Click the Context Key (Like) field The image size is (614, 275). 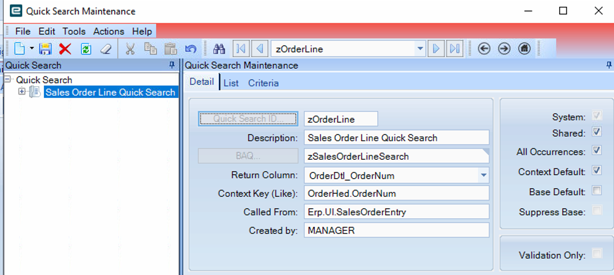point(397,193)
